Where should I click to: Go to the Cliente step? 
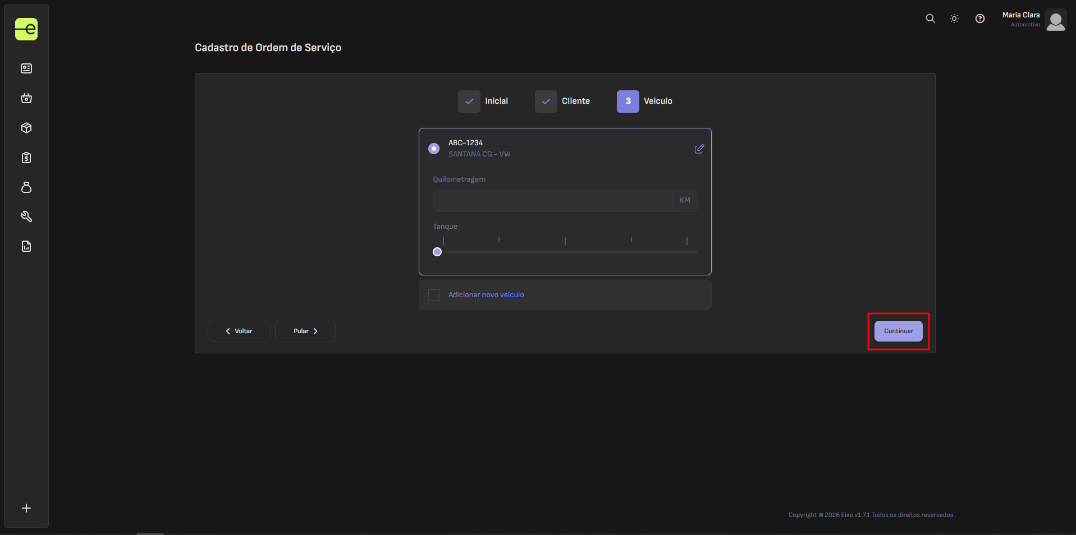pyautogui.click(x=546, y=102)
